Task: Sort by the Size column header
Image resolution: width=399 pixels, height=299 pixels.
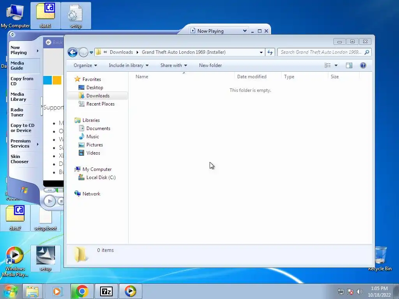Action: [335, 77]
